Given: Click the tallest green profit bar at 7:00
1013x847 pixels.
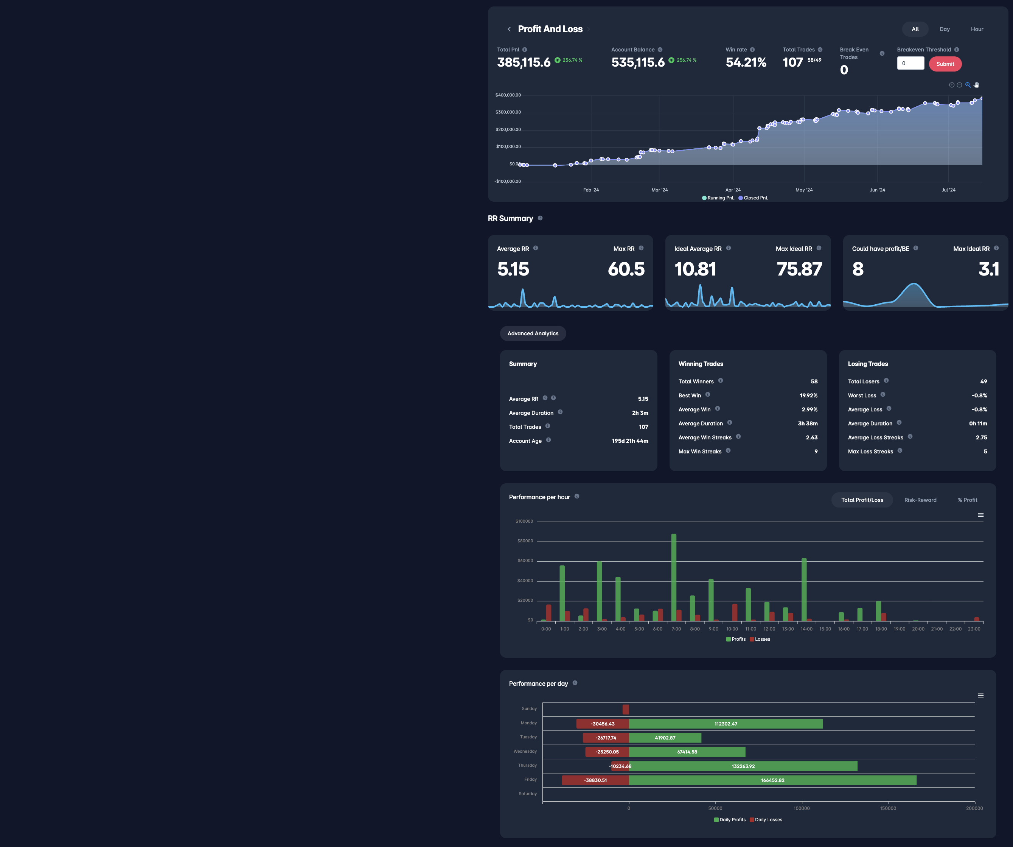Looking at the screenshot, I should click(x=673, y=577).
